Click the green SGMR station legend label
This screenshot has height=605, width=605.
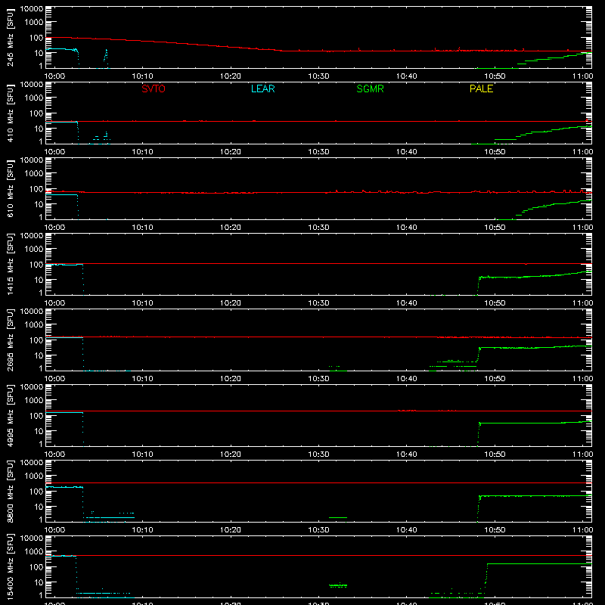(370, 88)
